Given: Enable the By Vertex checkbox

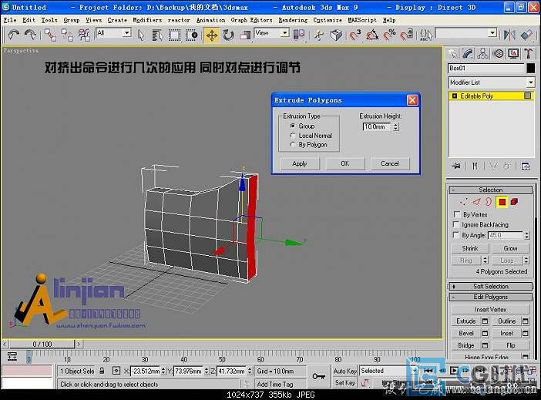Looking at the screenshot, I should click(457, 214).
